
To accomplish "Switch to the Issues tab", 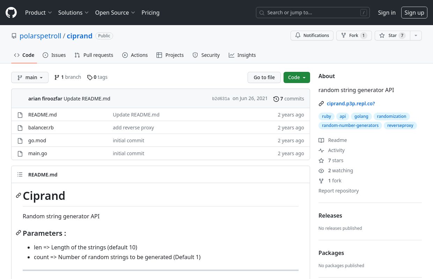I will click(x=54, y=55).
